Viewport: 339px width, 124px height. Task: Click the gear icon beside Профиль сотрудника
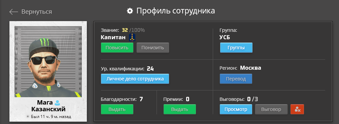coord(130,11)
